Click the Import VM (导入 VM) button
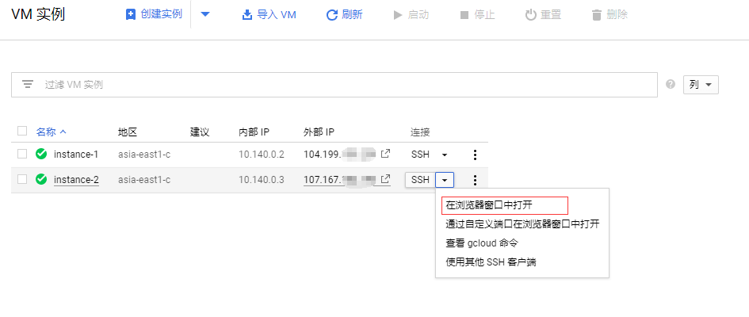This screenshot has width=749, height=317. pyautogui.click(x=269, y=15)
